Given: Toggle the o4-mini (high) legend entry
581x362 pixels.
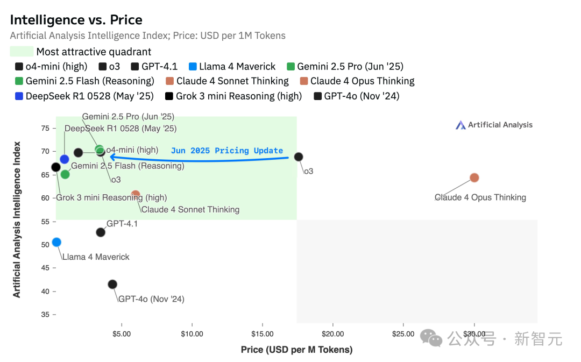Looking at the screenshot, I should [x=51, y=66].
